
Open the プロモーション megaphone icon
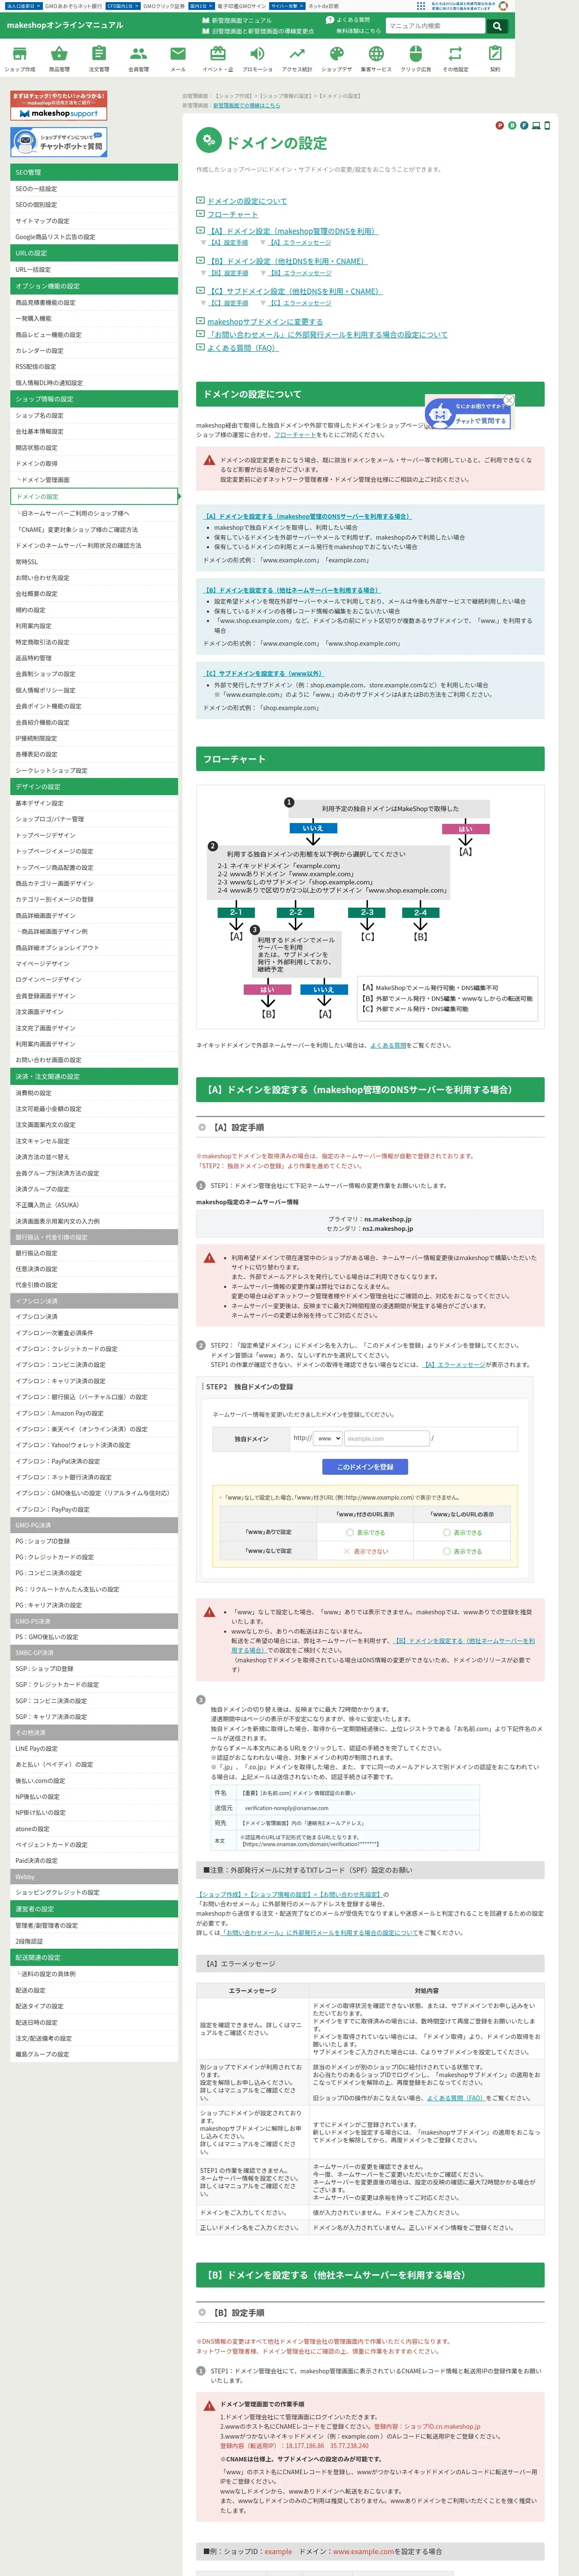[x=257, y=58]
